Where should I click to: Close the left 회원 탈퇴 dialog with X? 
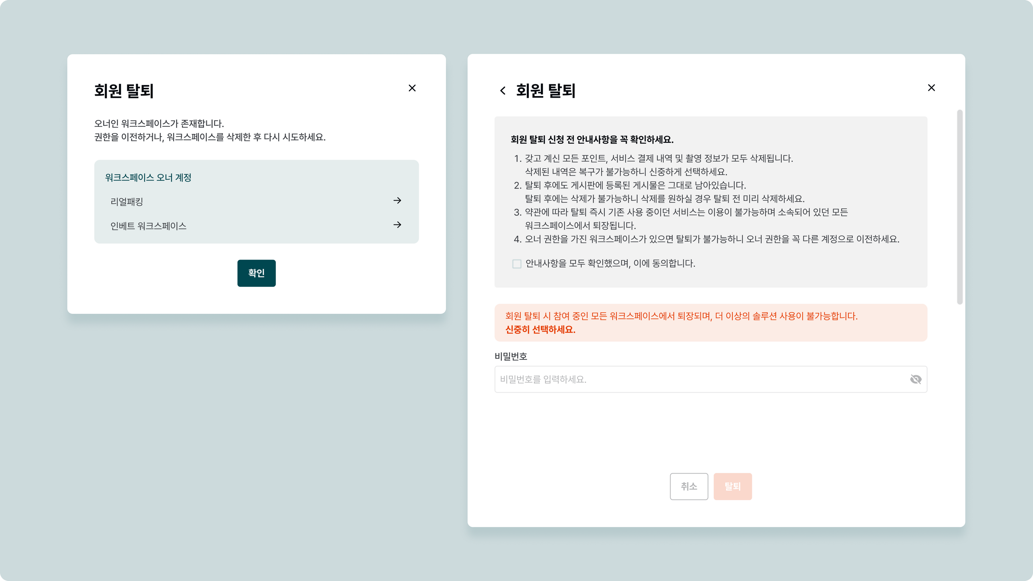pyautogui.click(x=412, y=88)
